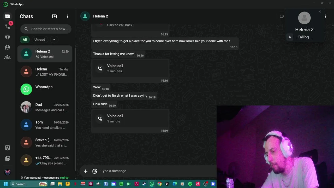
Task: Expand the chat filter dropdown arrow
Action: click(x=54, y=40)
